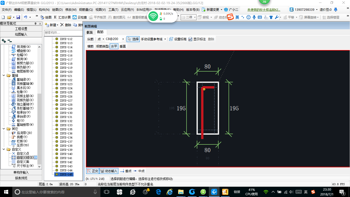Viewport: 350px width, 197px height.
Task: Click 查找图元 find element
Action: click(117, 17)
